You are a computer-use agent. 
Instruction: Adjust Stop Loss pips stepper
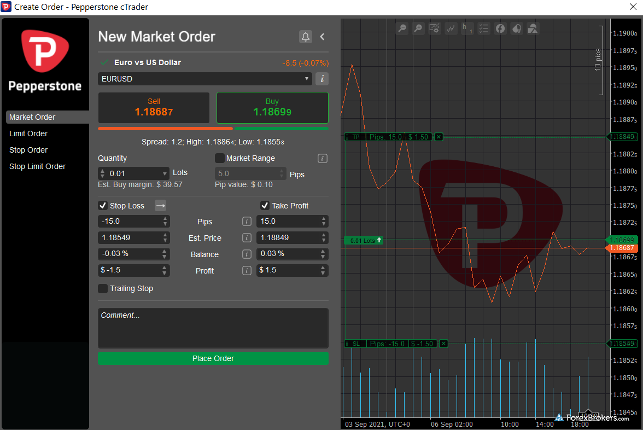pos(165,222)
